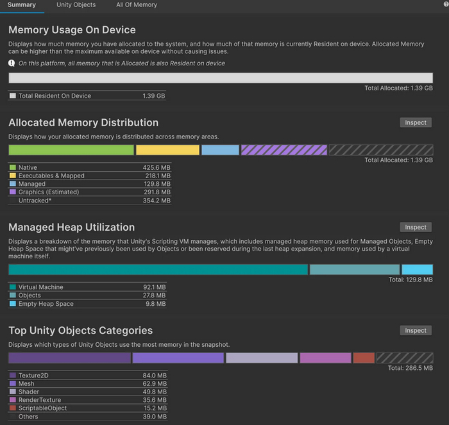Image resolution: width=449 pixels, height=425 pixels.
Task: Click the Virtual Machine color swatch in the legend
Action: pyautogui.click(x=13, y=288)
